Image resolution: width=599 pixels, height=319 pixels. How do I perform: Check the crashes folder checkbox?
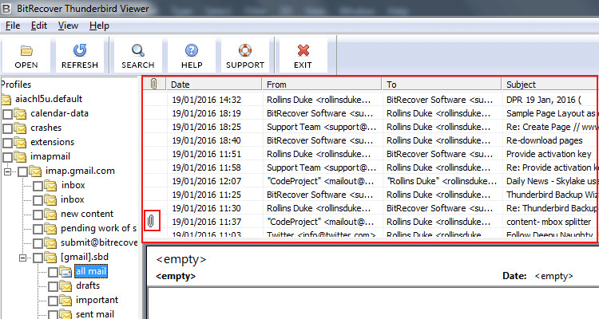point(7,128)
